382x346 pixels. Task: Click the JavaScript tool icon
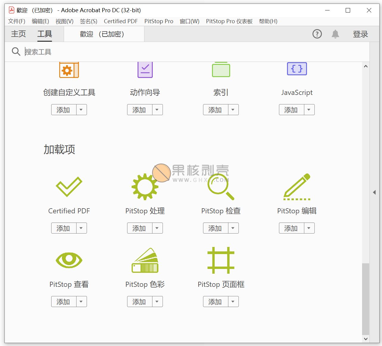(297, 69)
